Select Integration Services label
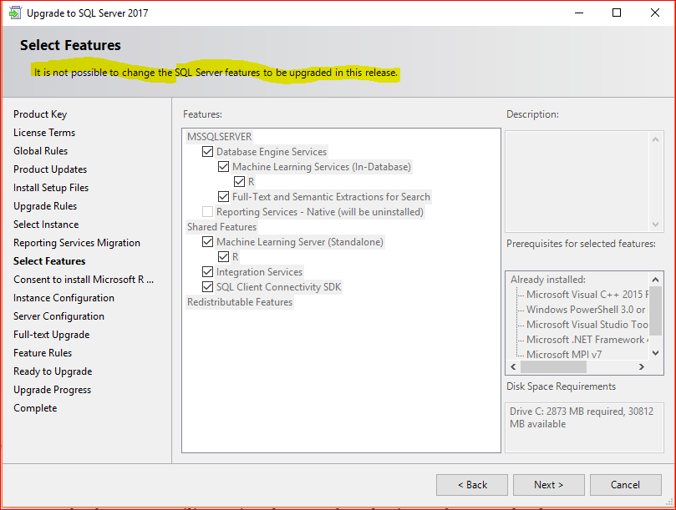The width and height of the screenshot is (676, 510). pyautogui.click(x=260, y=272)
